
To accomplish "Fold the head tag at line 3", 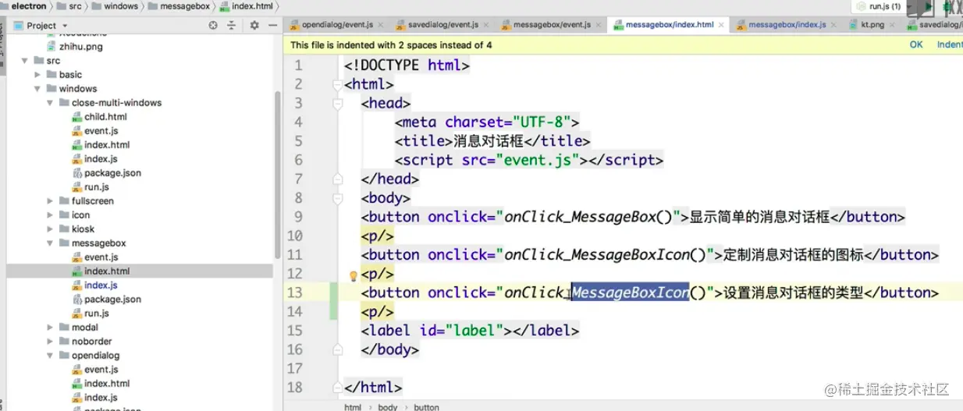I will (337, 103).
